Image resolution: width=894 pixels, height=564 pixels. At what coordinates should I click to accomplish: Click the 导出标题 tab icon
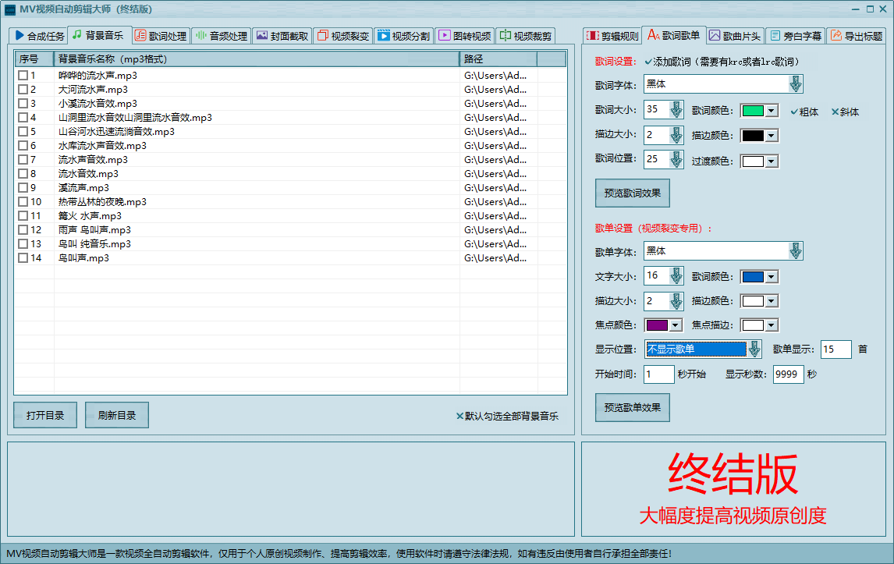(x=835, y=36)
